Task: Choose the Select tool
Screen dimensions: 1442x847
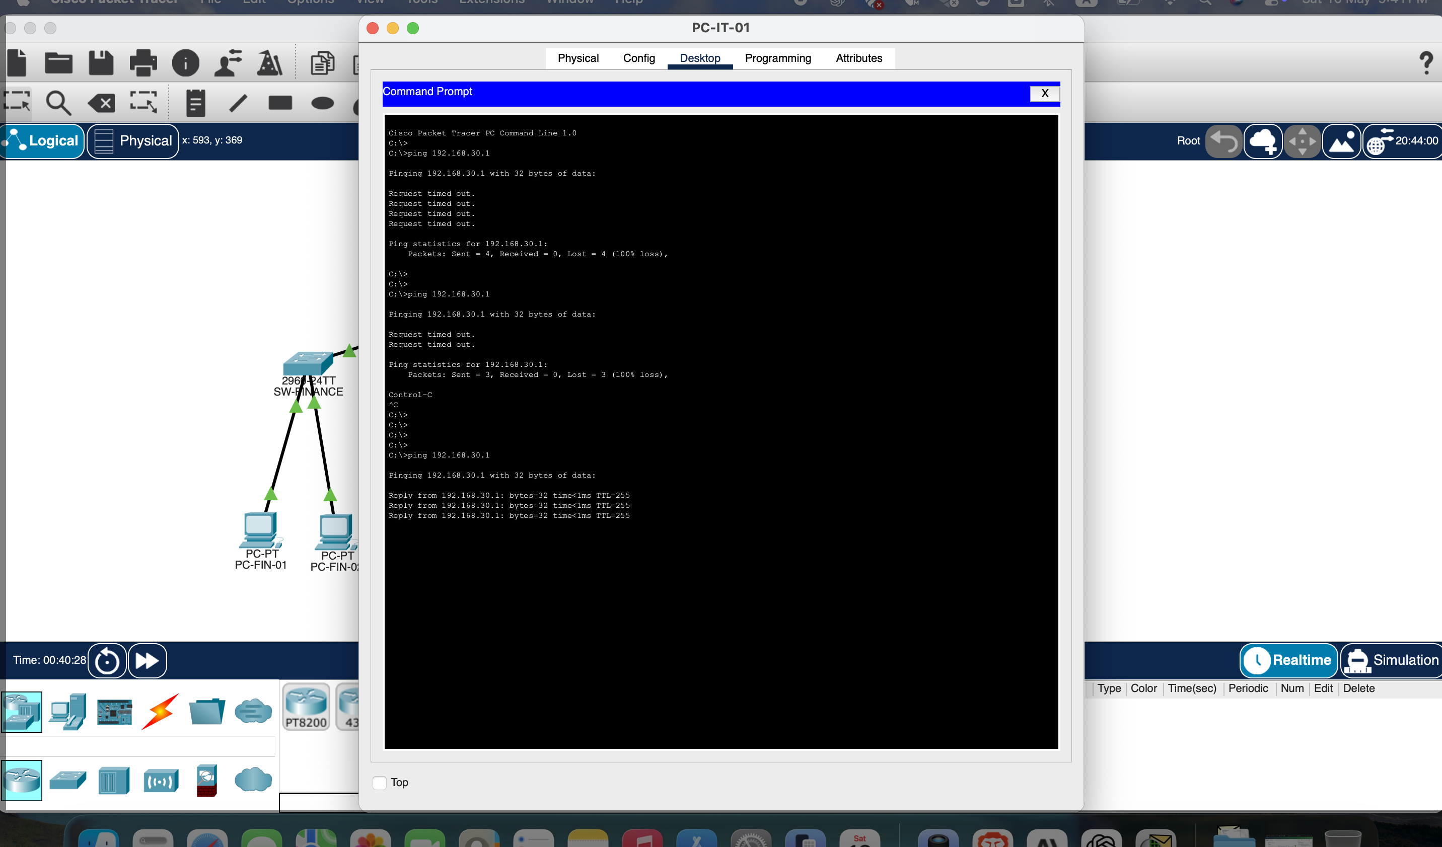Action: [x=17, y=103]
